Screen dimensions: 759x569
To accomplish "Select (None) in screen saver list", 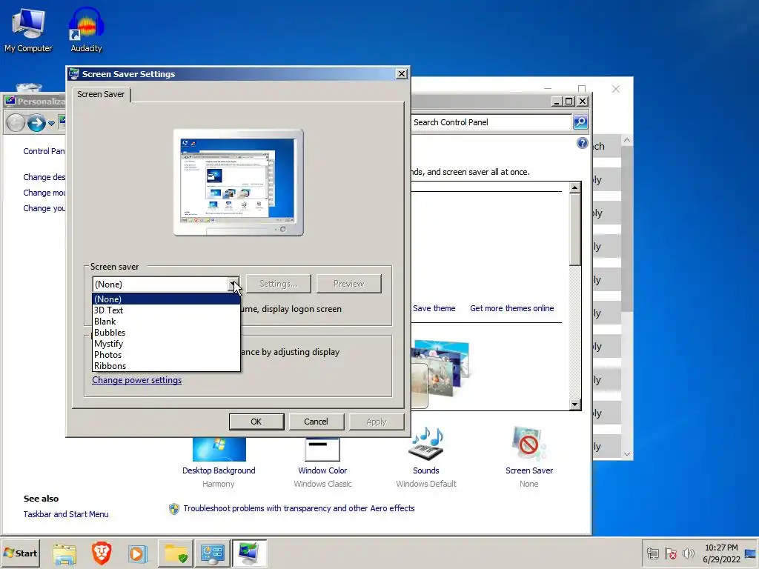I will coord(166,299).
